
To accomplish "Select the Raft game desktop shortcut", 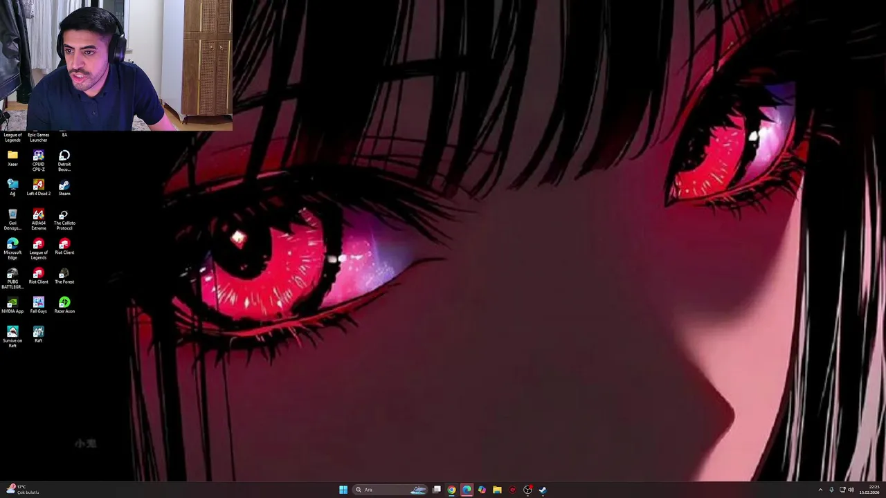I will tap(38, 334).
